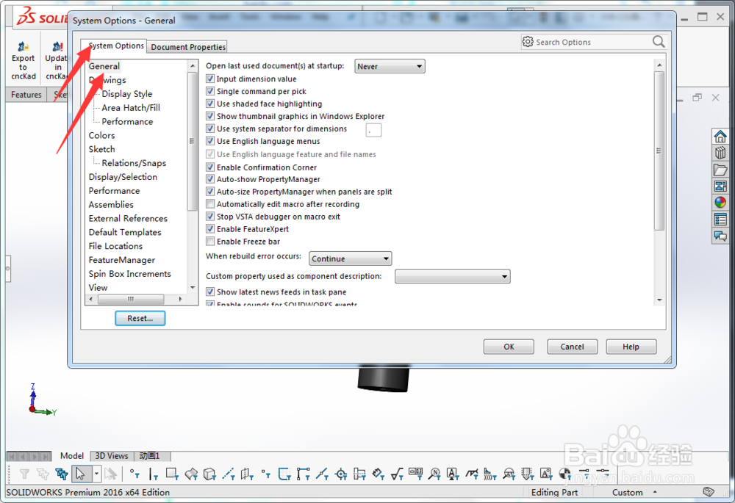Click the Cancel button

coord(572,347)
